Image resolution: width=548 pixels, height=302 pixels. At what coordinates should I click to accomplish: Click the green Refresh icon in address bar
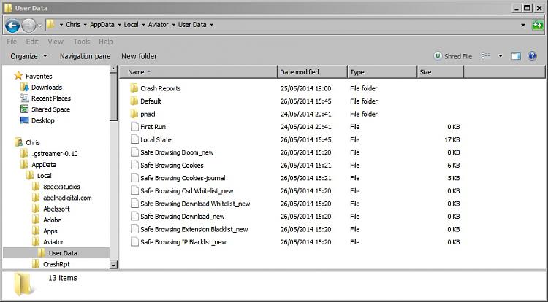[538, 25]
